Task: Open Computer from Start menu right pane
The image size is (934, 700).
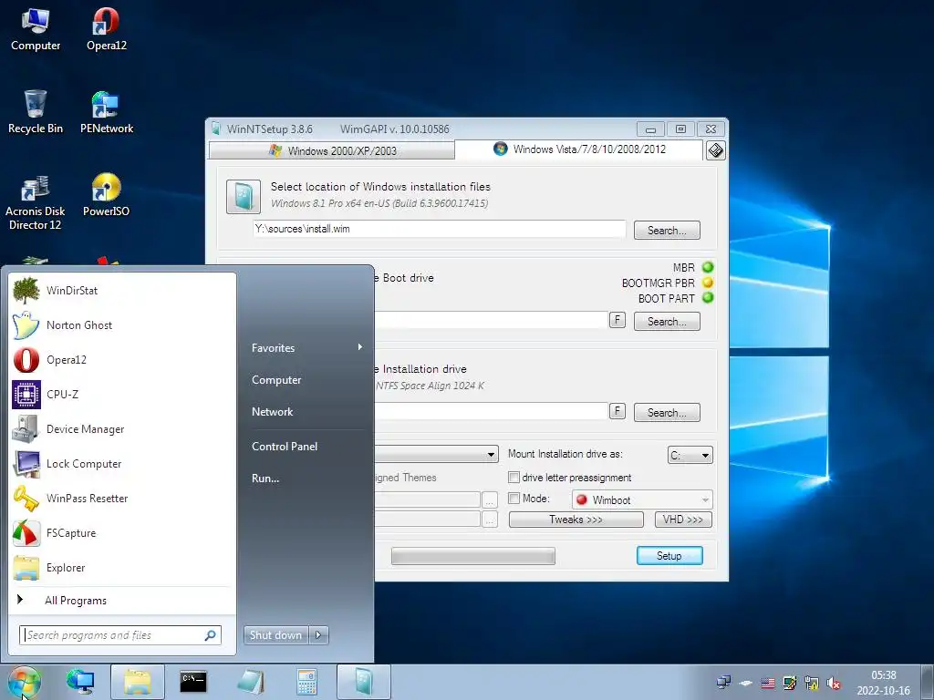Action: pos(276,380)
